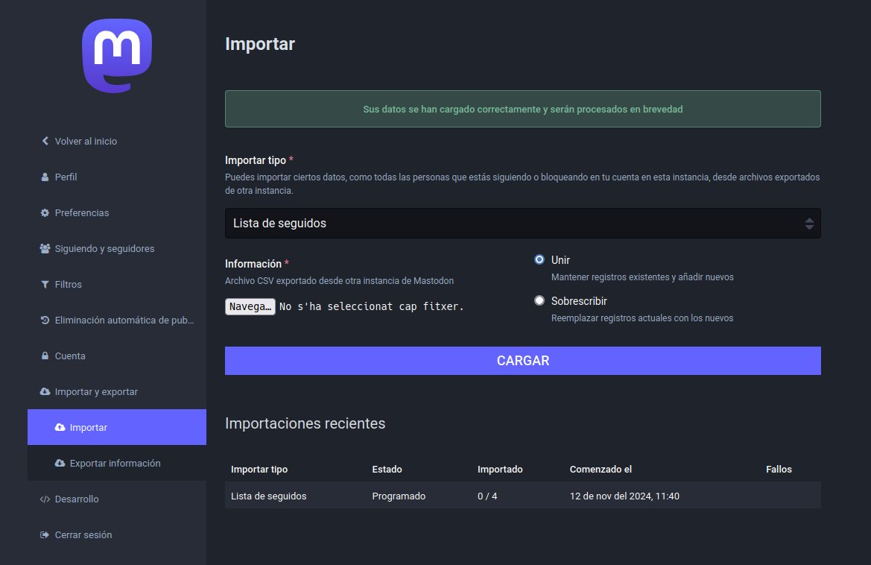
Task: Open the Lista de seguidos dropdown
Action: point(522,223)
